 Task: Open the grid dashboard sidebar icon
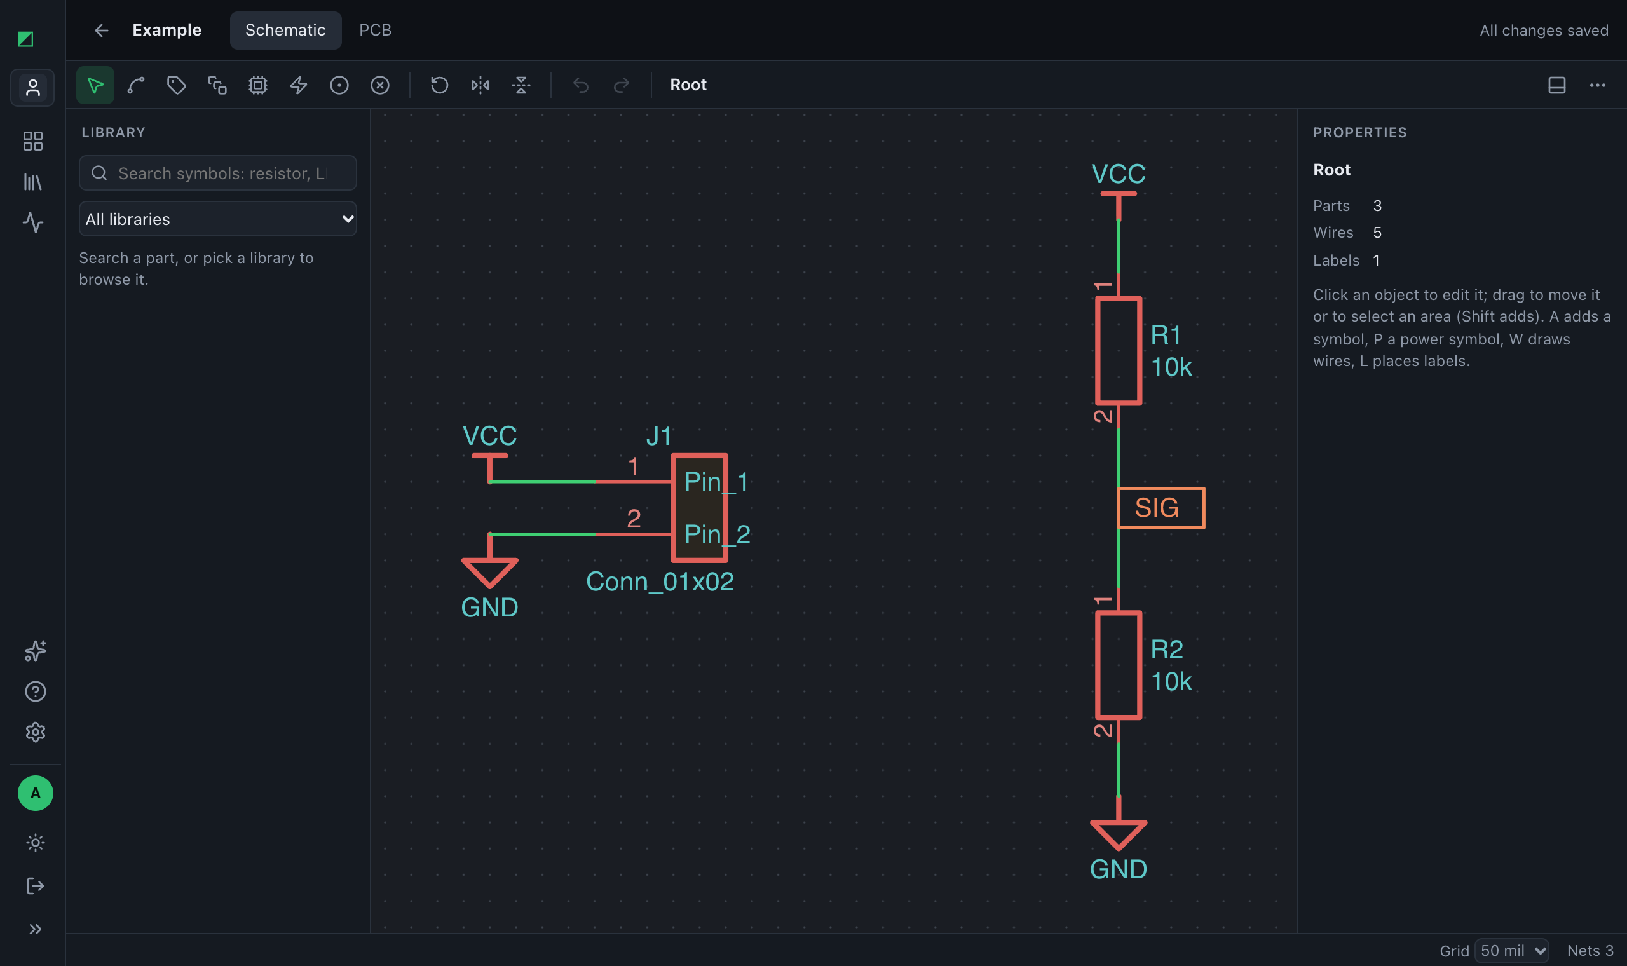[x=32, y=141]
